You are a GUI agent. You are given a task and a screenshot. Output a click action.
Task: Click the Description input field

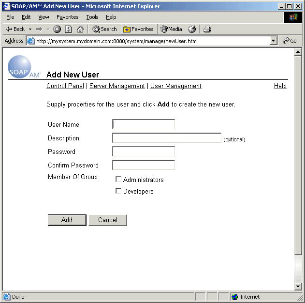[x=167, y=138]
